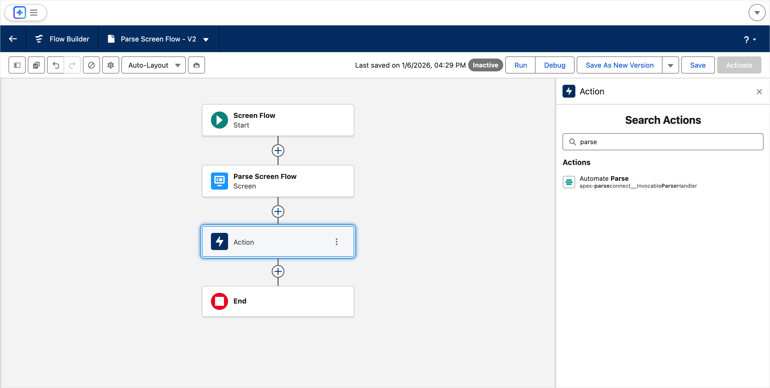The width and height of the screenshot is (770, 388).
Task: Click the Activate button
Action: [x=739, y=65]
